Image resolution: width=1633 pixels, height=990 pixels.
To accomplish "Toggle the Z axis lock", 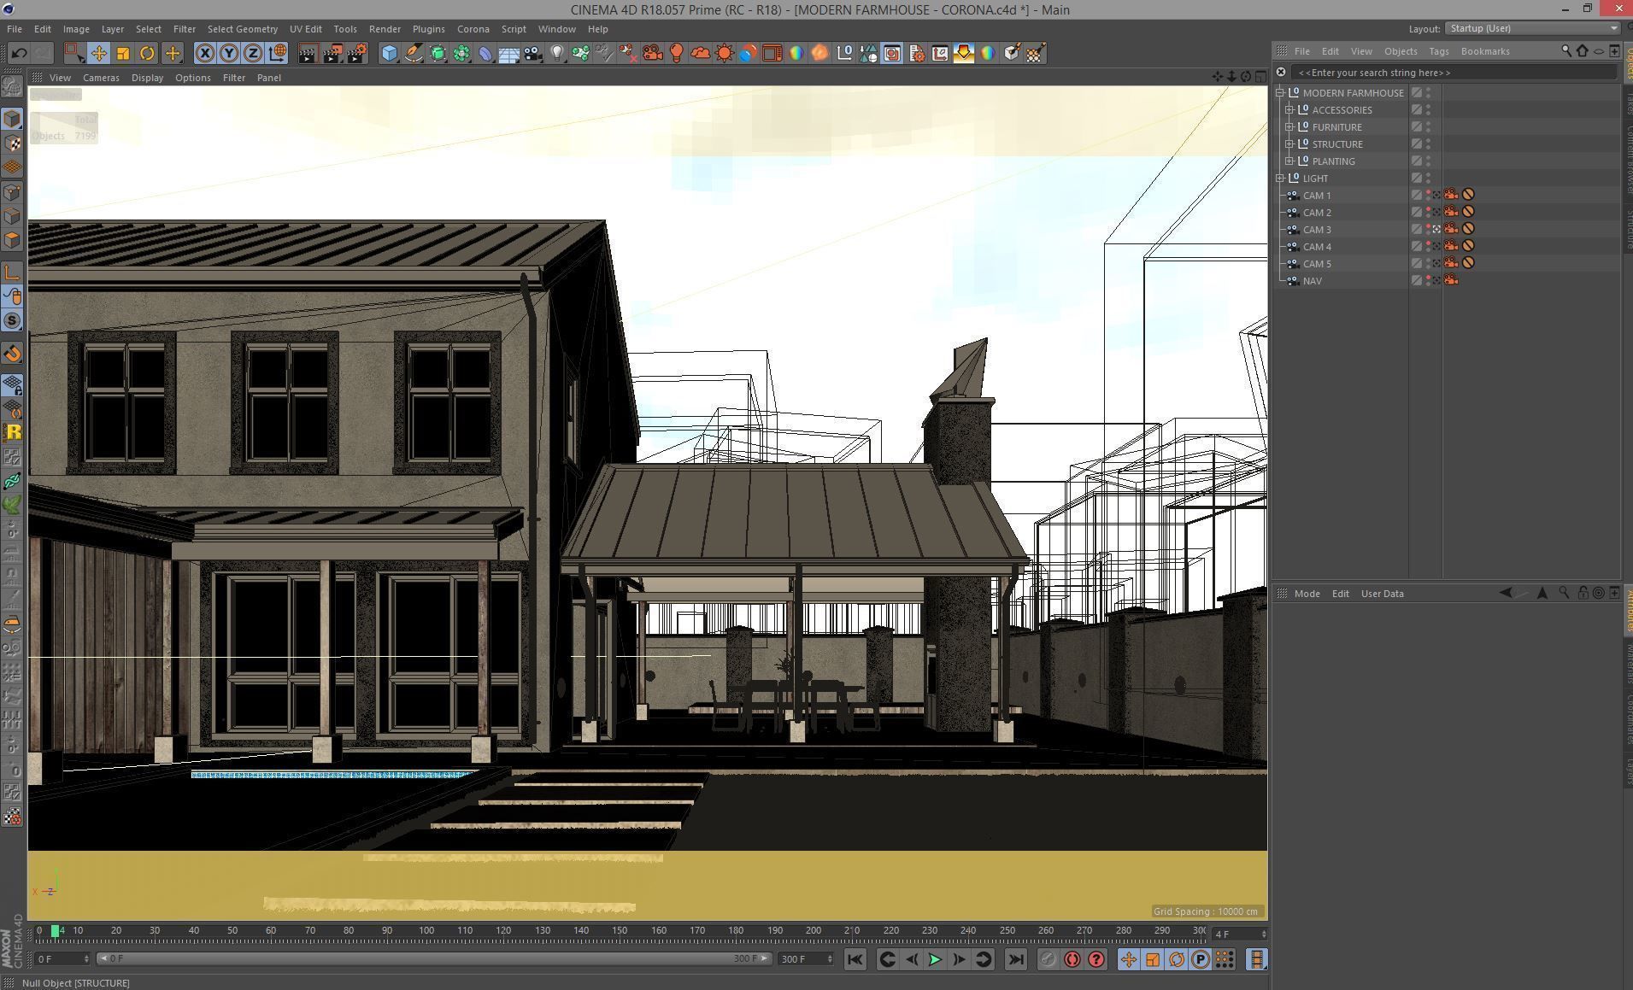I will tap(253, 53).
